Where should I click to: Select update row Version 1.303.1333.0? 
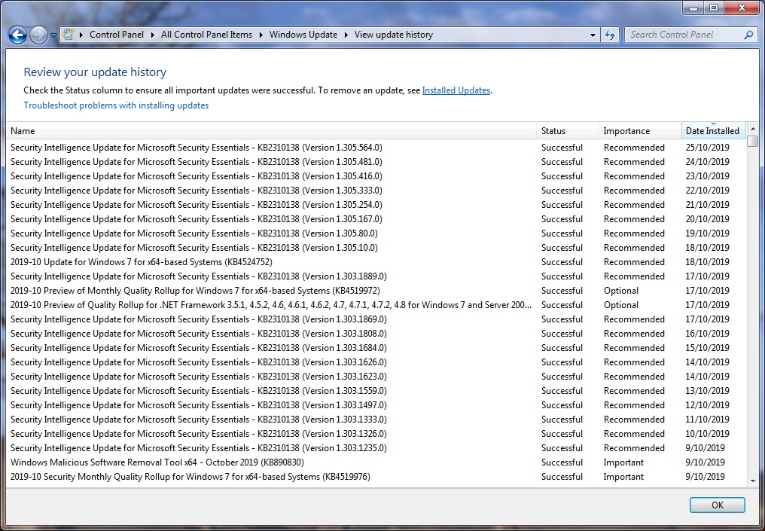pyautogui.click(x=376, y=420)
